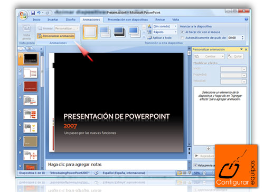This screenshot has width=264, height=192.
Task: Select slide 8 thumbnail
Action: tap(30, 155)
